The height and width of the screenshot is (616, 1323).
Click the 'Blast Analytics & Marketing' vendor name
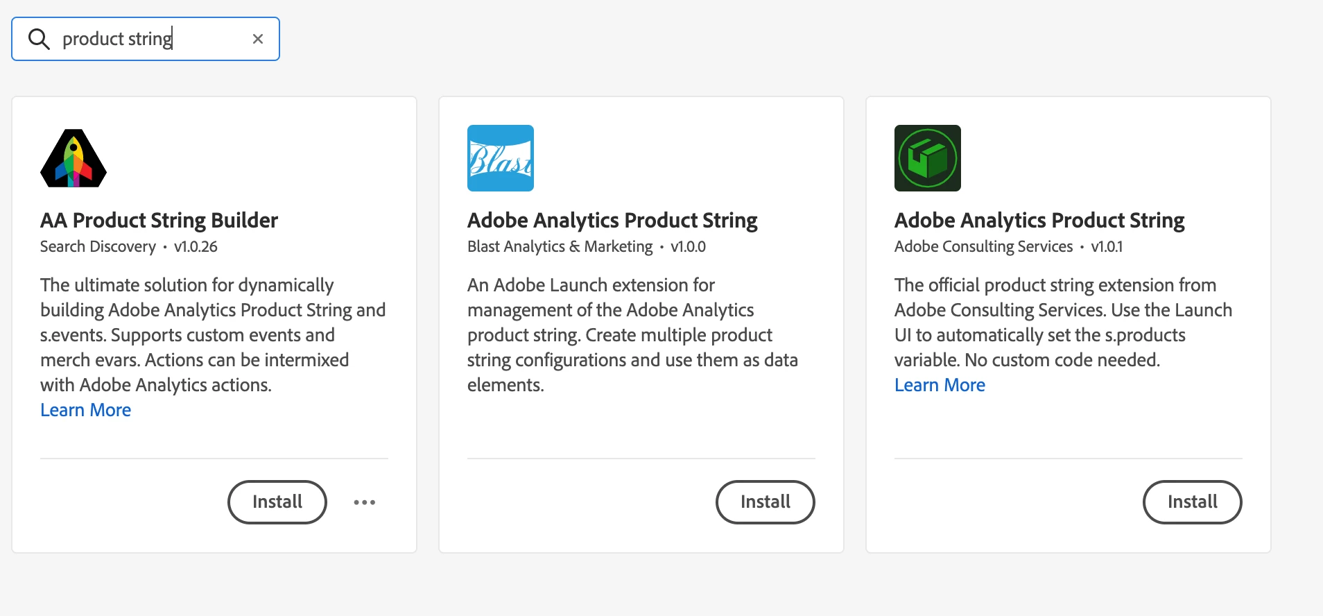[560, 247]
